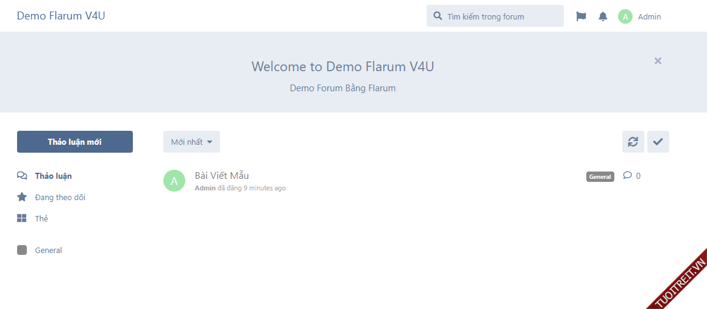The width and height of the screenshot is (707, 309).
Task: Click the General tag color square in sidebar
Action: click(x=22, y=250)
